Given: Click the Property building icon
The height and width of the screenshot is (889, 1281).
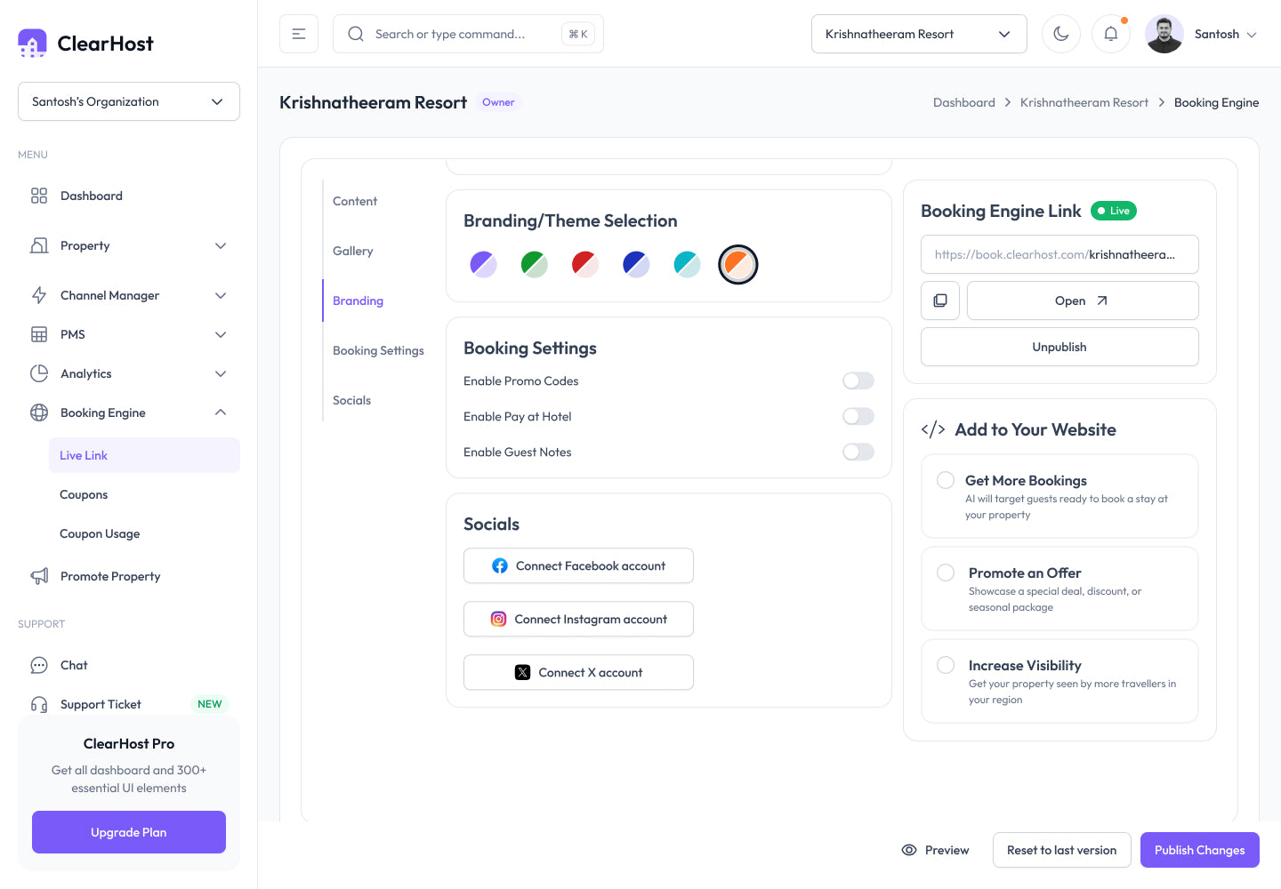Looking at the screenshot, I should 39,245.
